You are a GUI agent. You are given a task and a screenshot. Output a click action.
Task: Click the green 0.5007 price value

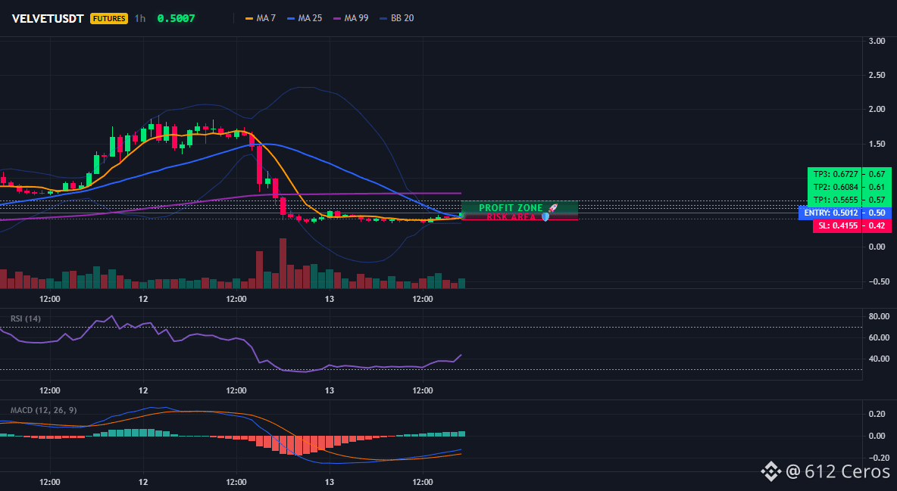click(177, 18)
